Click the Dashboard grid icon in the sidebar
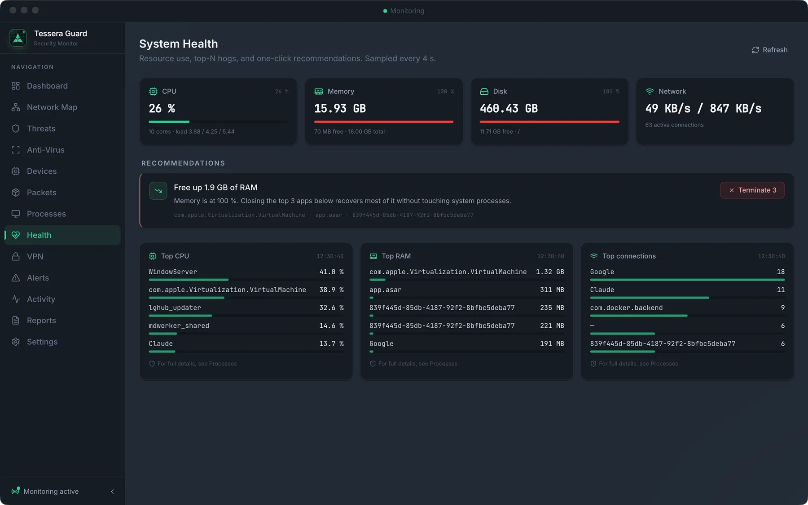Screen dimensions: 808x505 pyautogui.click(x=16, y=86)
